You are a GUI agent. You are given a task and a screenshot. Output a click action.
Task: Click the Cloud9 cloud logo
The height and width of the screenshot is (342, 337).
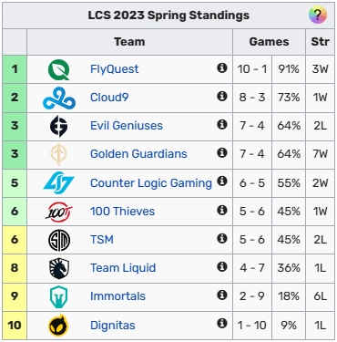point(59,98)
